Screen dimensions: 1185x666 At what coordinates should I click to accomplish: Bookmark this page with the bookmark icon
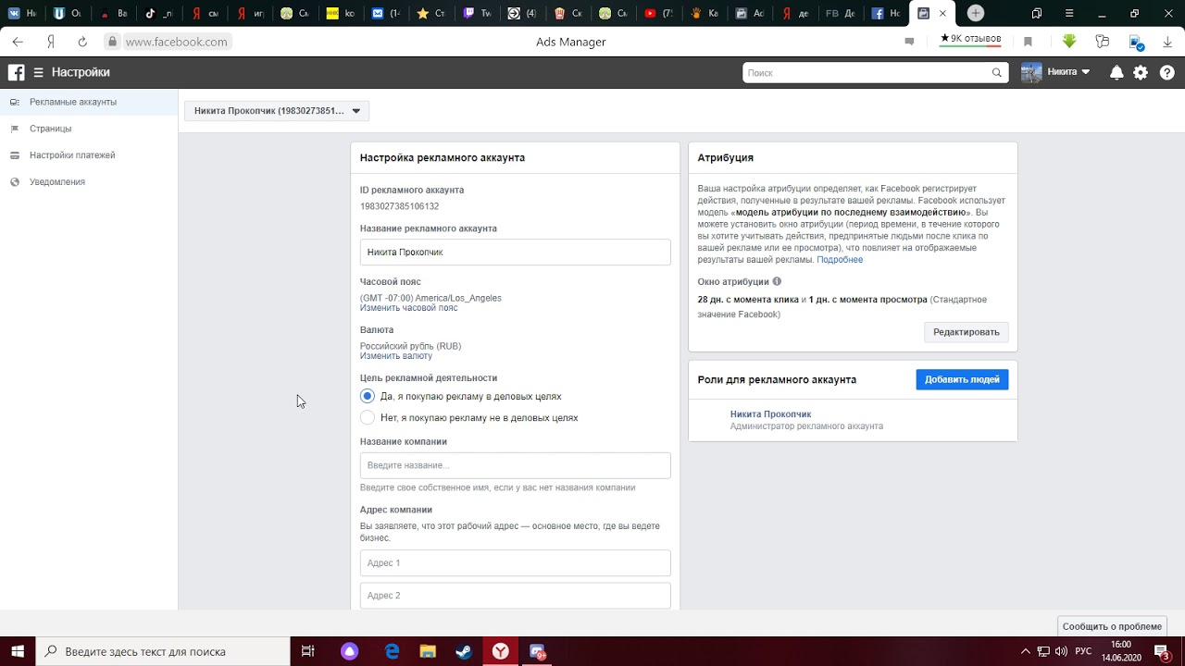pyautogui.click(x=1028, y=42)
